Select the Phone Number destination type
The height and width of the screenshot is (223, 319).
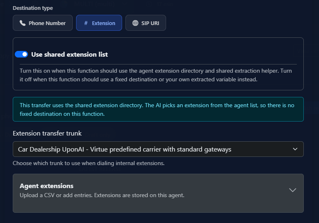[43, 23]
